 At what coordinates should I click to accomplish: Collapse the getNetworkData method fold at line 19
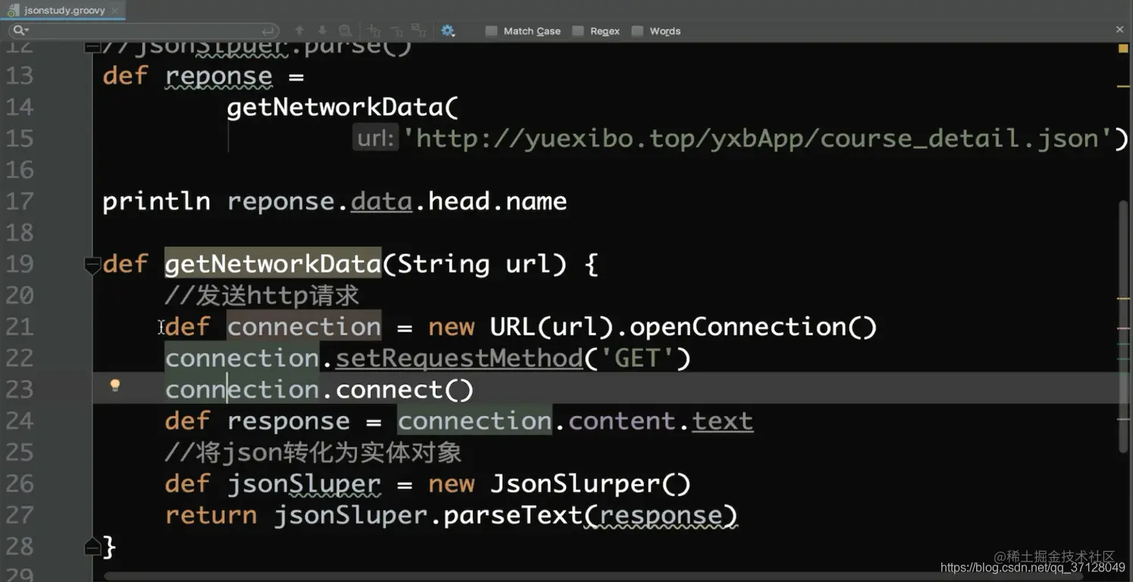coord(92,264)
